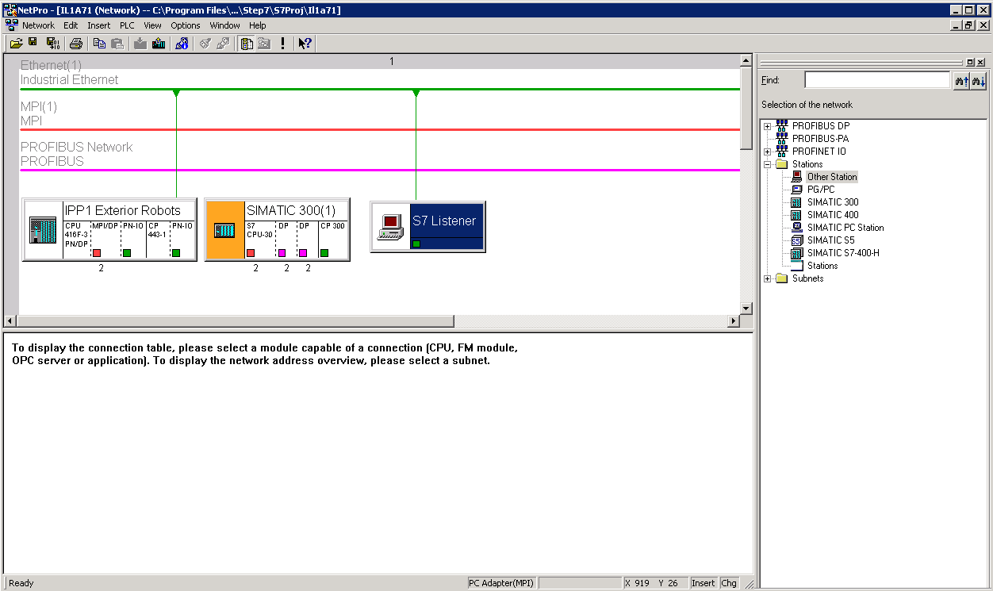Screen dimensions: 993x591
Task: Expand the PROFIBUS DP tree node
Action: click(767, 126)
